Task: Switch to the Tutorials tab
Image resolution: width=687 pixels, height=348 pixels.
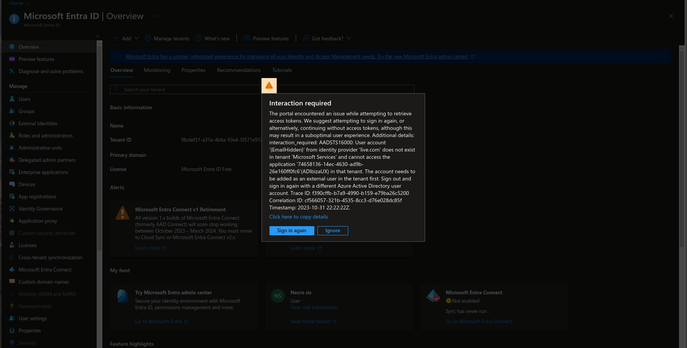Action: (282, 70)
